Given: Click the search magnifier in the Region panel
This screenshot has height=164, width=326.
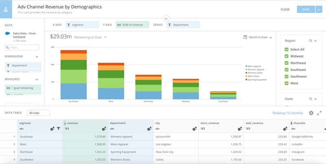Looking at the screenshot, I should [x=311, y=41].
